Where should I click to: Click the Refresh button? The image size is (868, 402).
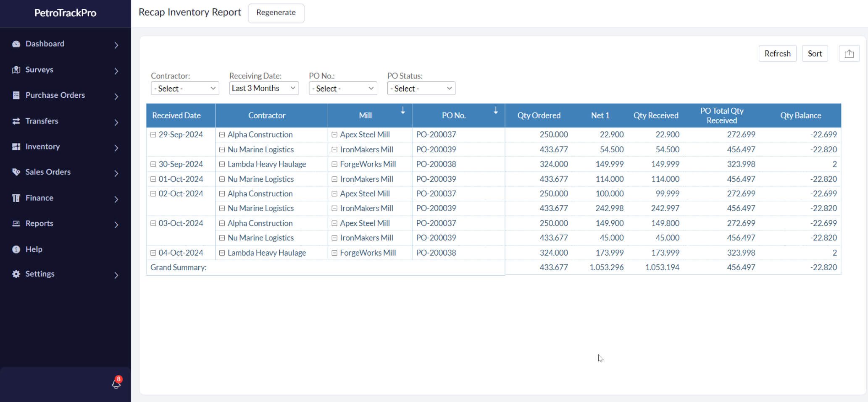(x=777, y=53)
